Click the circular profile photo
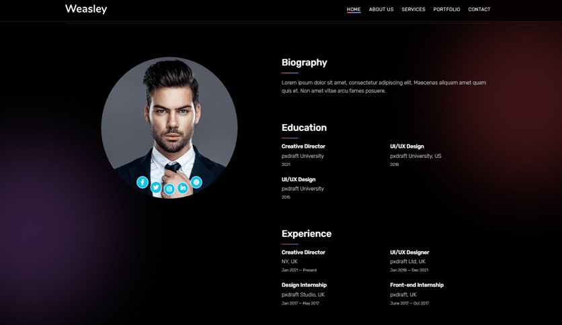 pos(169,127)
